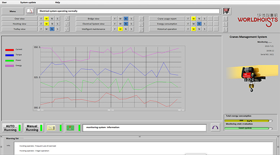This screenshot has width=280, height=155.
Task: Toggle the N indicator for Energy consumption
Action: [x=198, y=24]
